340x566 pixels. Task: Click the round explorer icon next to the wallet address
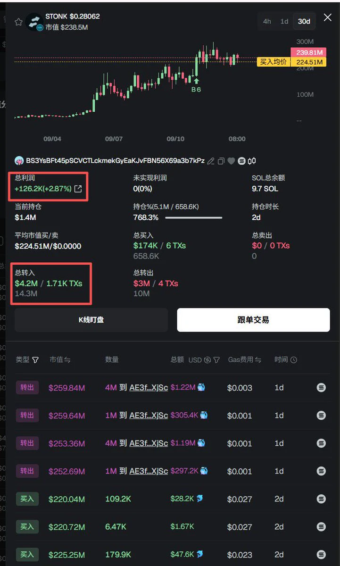(x=241, y=161)
